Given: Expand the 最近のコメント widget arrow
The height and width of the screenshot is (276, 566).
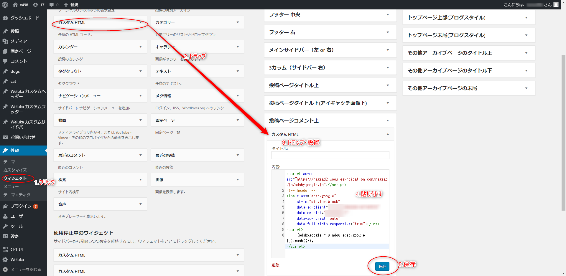Looking at the screenshot, I should pos(141,155).
